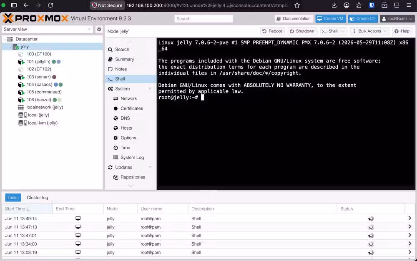417x261 pixels.
Task: Open browser downloads icon
Action: tap(334, 5)
